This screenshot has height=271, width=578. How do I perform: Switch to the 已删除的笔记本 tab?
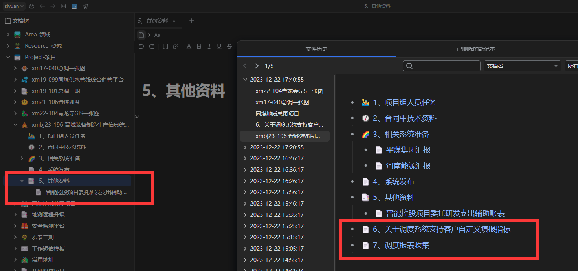click(476, 49)
